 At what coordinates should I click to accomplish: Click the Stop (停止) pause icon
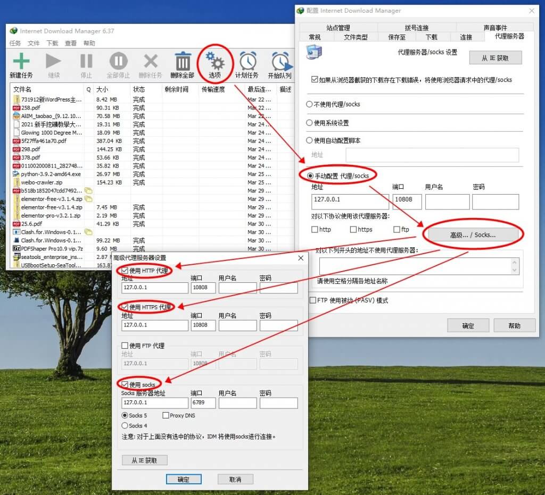point(86,61)
